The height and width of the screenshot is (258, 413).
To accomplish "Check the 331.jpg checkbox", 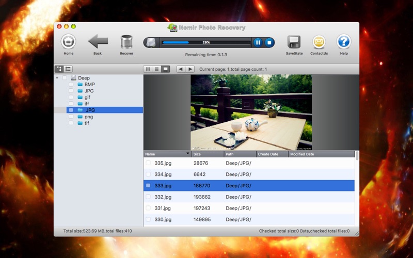I will (148, 208).
